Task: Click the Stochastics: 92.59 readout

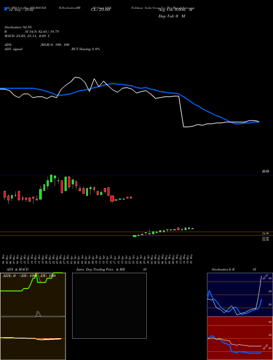Action: (x=18, y=27)
